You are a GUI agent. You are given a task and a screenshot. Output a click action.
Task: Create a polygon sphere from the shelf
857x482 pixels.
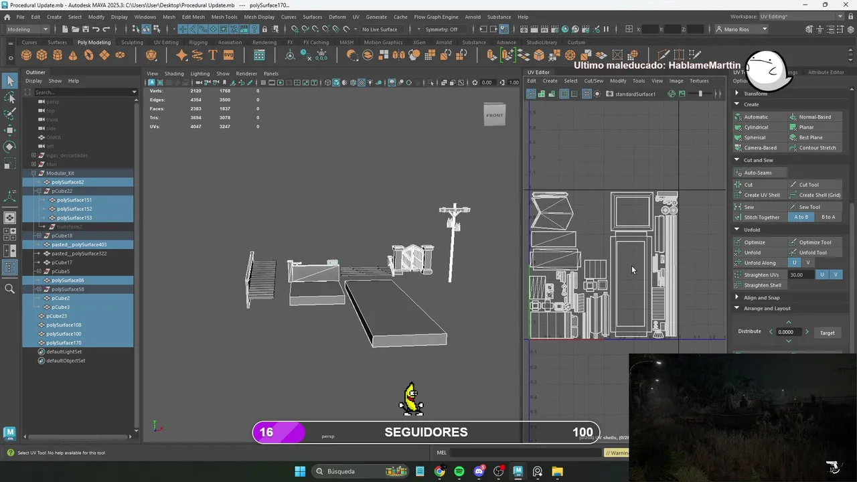26,55
